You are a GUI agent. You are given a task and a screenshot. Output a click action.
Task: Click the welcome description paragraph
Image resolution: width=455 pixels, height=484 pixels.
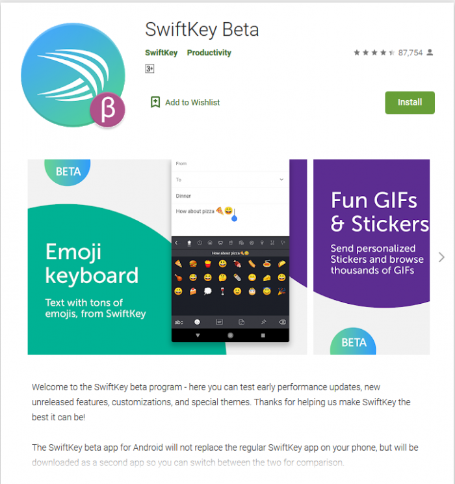point(221,402)
